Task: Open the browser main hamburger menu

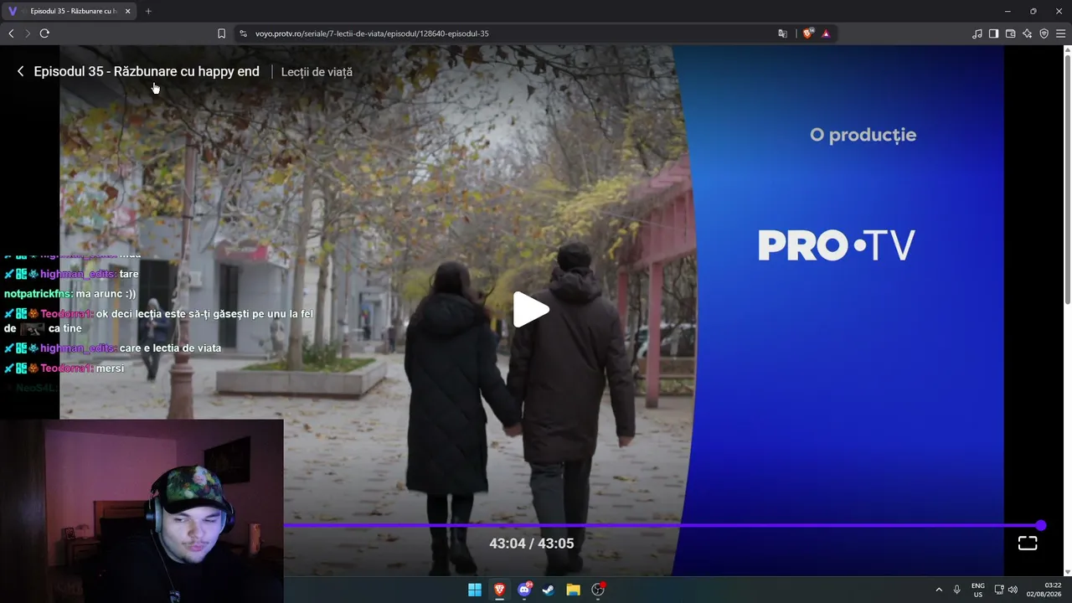Action: pos(1060,33)
